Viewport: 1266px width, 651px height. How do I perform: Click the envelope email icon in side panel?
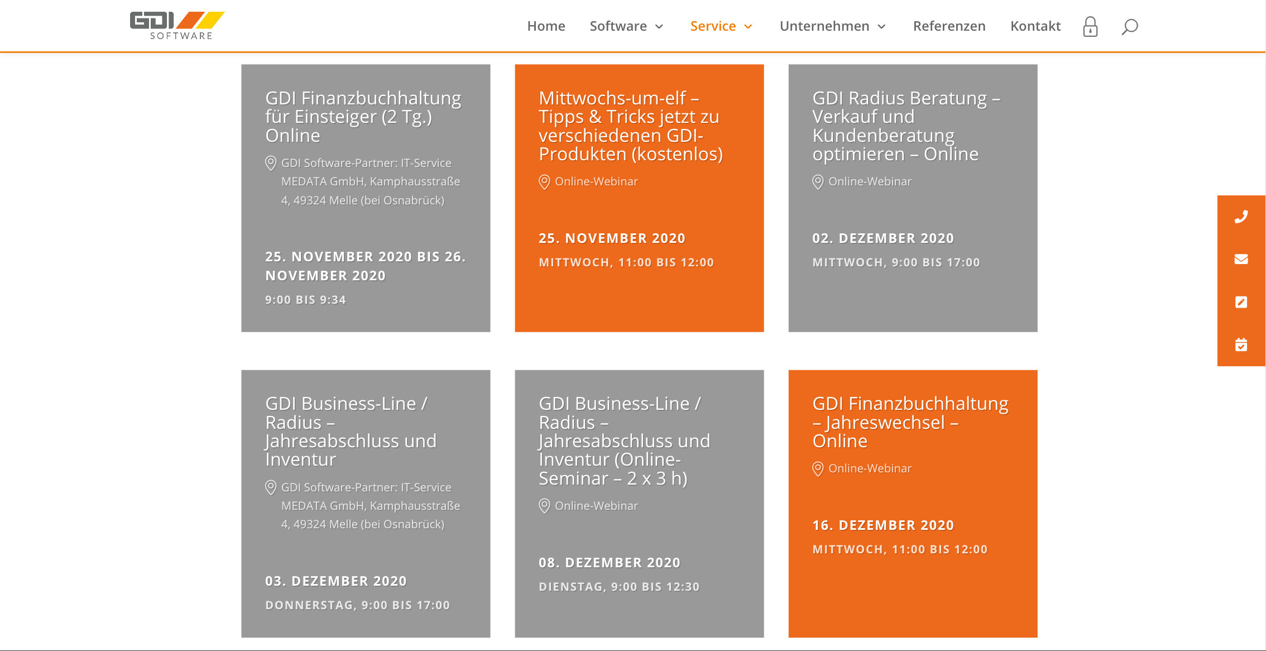point(1241,259)
